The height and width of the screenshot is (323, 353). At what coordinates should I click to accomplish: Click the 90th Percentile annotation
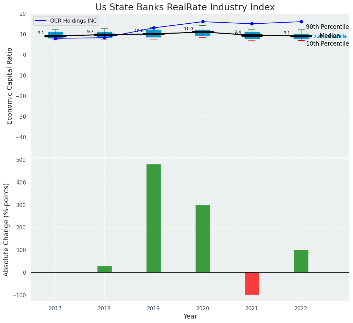[x=327, y=27]
